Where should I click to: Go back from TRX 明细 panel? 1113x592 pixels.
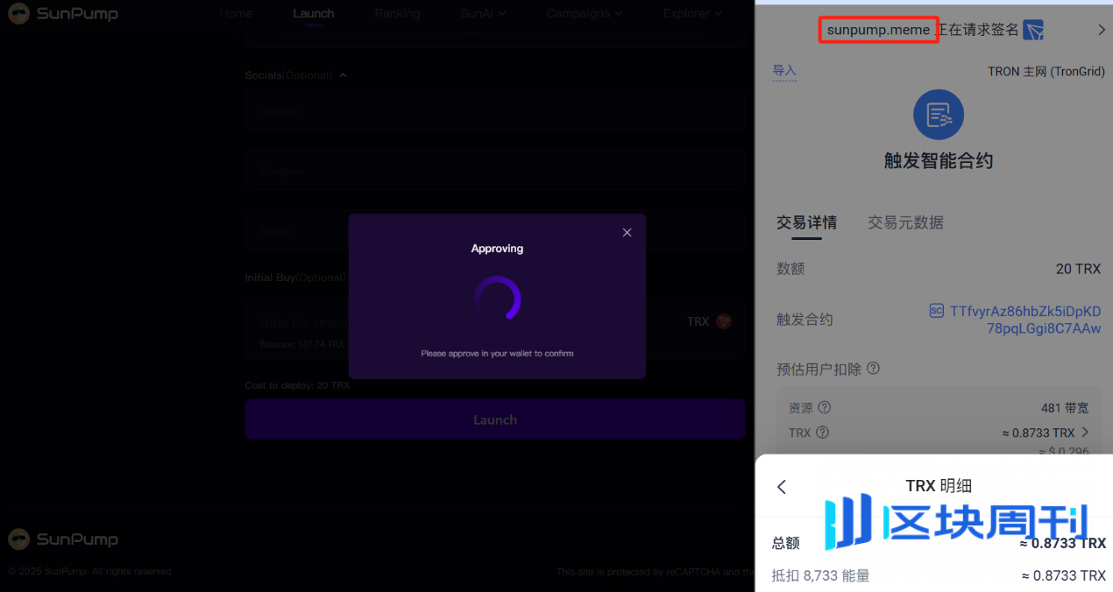tap(782, 487)
